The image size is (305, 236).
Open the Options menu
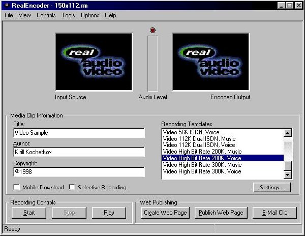[x=90, y=15]
